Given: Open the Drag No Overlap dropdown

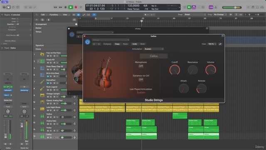Looking at the screenshot, I should 220,15.
